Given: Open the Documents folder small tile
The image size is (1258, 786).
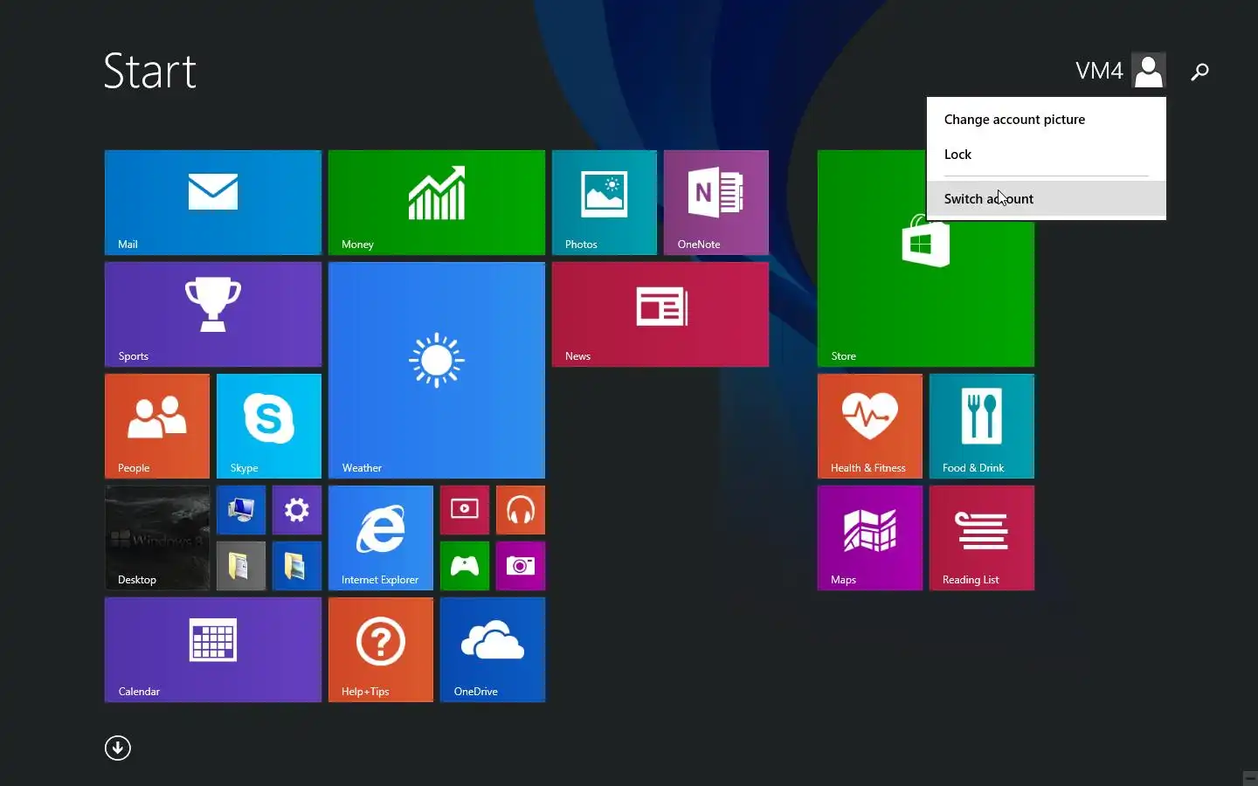Looking at the screenshot, I should pos(241,566).
